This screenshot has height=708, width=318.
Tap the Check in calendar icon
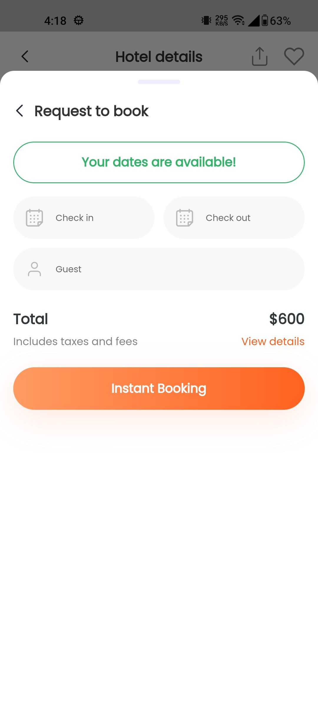coord(34,218)
